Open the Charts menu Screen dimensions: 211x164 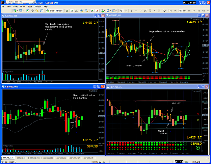(23, 7)
